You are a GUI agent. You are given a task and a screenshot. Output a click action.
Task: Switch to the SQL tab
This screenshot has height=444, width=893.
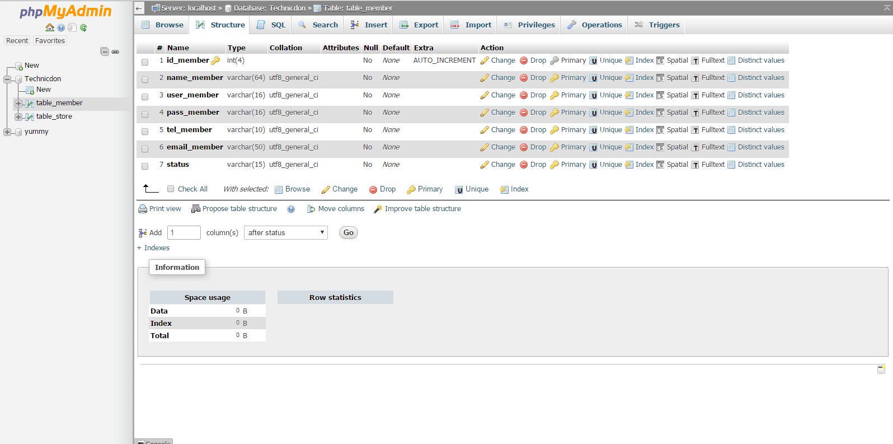tap(271, 25)
